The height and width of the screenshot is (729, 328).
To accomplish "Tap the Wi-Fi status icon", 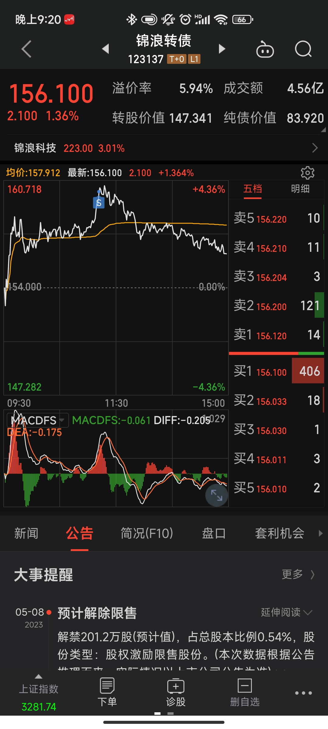I will [221, 20].
